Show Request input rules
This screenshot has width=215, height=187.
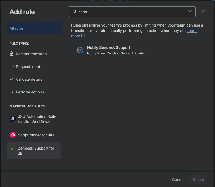28,67
